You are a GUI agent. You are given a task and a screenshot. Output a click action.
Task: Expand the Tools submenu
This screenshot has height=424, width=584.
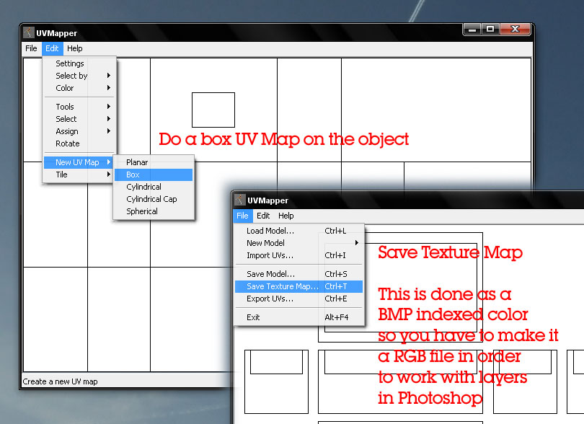pos(79,107)
